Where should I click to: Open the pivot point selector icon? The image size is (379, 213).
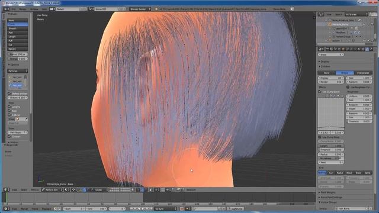point(74,190)
